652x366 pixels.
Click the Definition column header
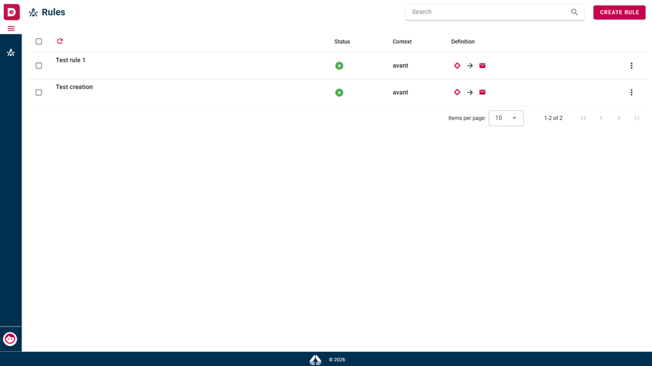pos(463,42)
